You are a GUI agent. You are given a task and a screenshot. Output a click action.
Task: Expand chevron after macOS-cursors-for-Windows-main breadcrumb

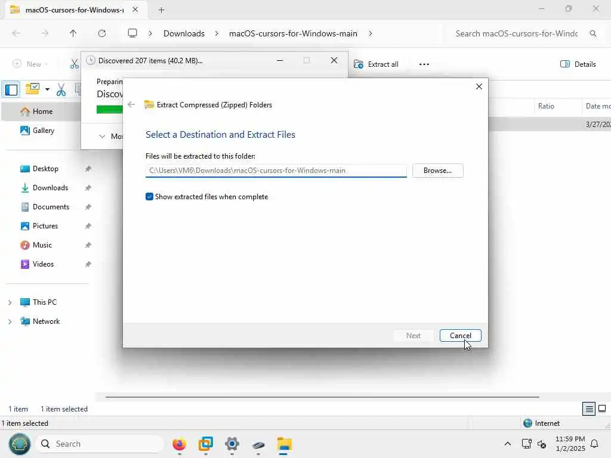(x=370, y=33)
